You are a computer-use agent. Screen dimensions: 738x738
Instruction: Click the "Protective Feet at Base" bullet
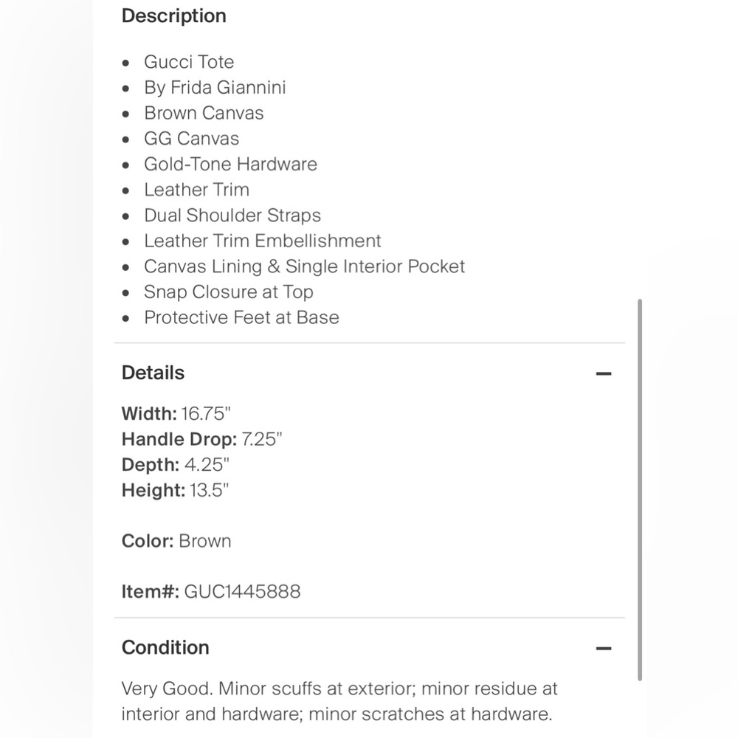241,317
